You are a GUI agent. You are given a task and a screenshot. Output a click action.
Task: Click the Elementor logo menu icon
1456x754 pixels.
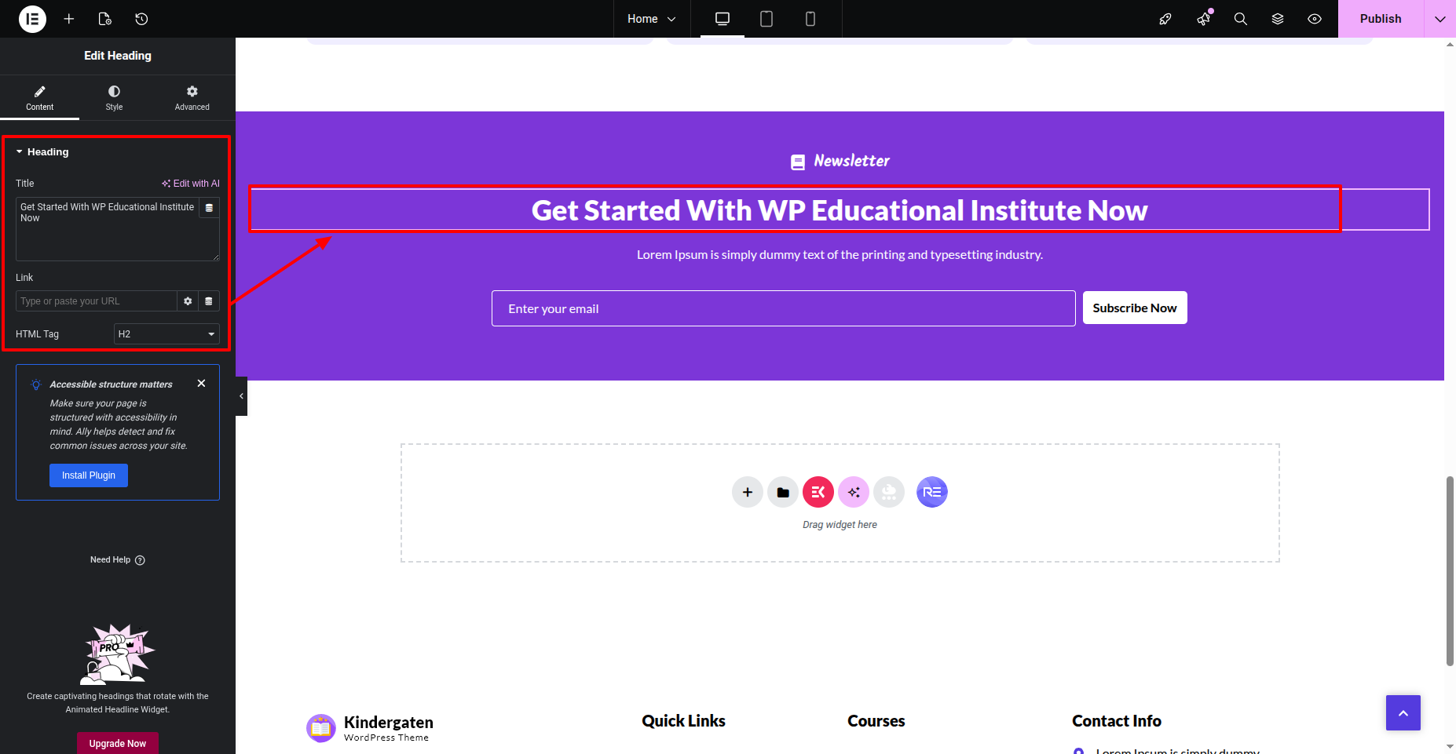coord(32,19)
